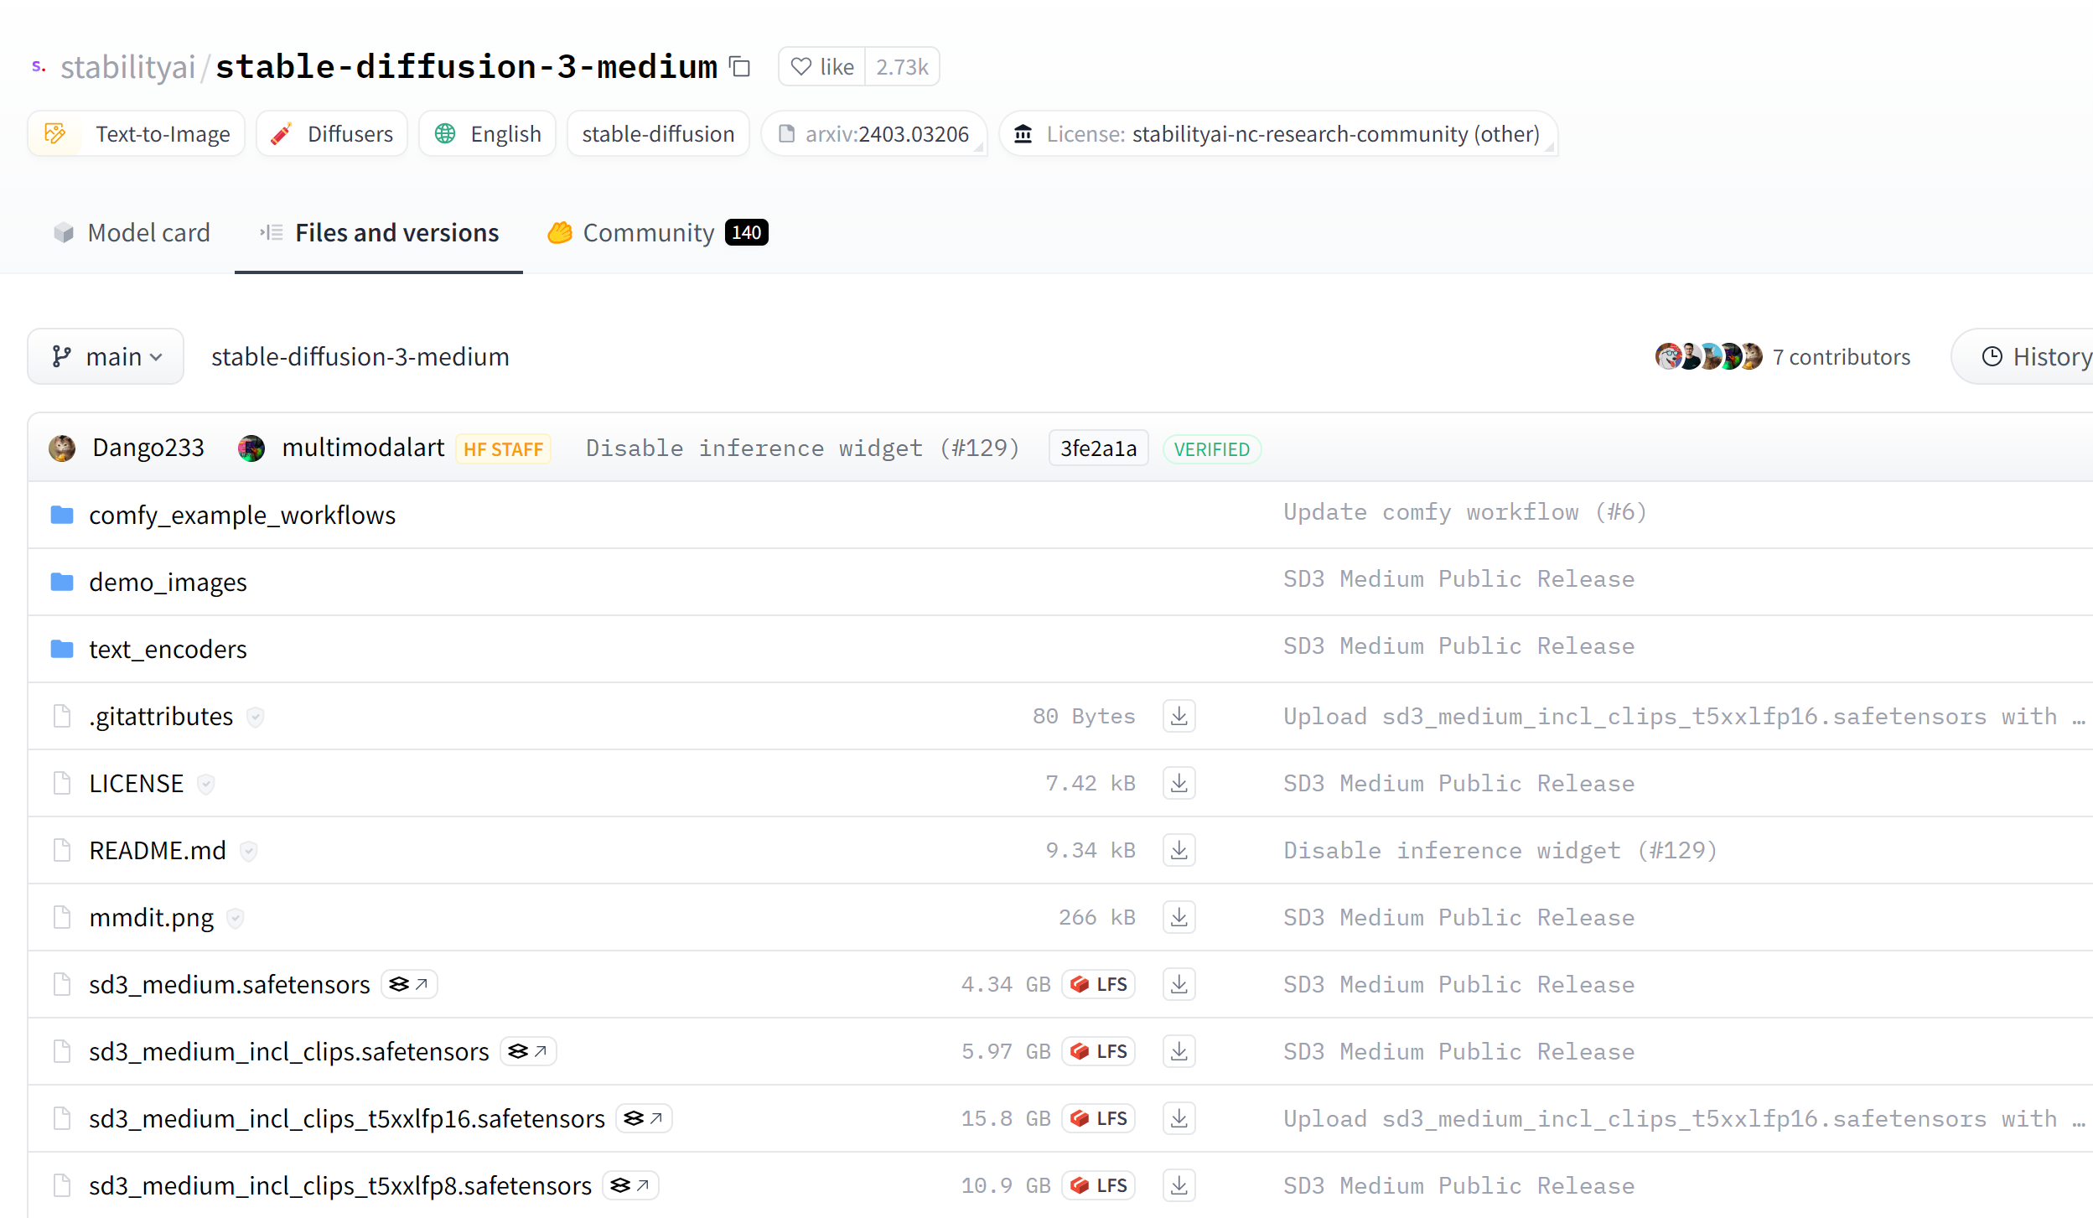The image size is (2093, 1218).
Task: Click the LFS badge on the 15.8 GB row
Action: coord(1098,1118)
